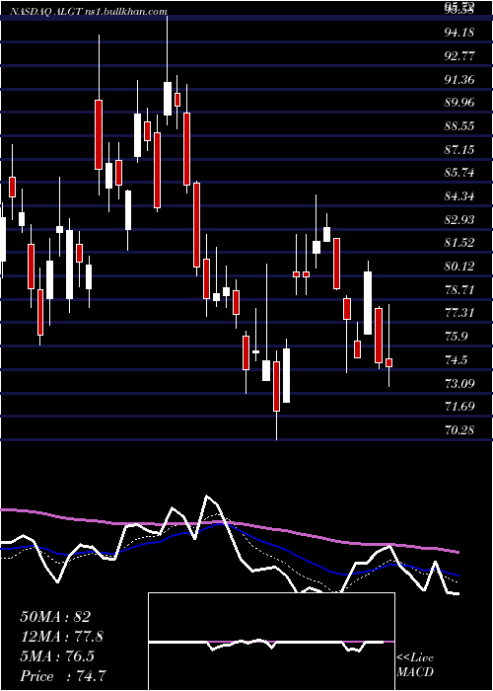Click the 94.18 price axis label

pyautogui.click(x=459, y=33)
